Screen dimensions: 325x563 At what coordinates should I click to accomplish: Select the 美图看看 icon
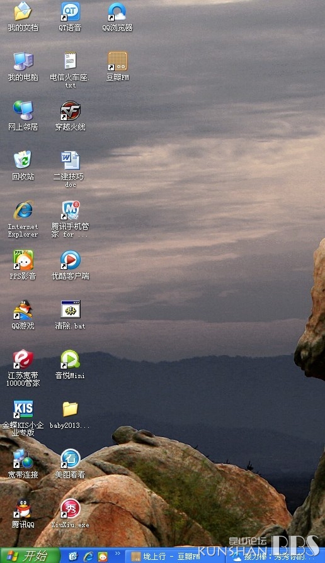click(70, 459)
